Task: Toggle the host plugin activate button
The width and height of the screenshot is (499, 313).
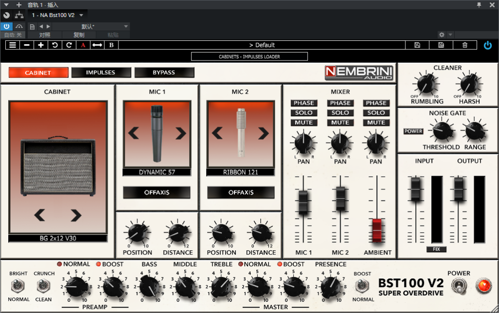Action: 6,26
